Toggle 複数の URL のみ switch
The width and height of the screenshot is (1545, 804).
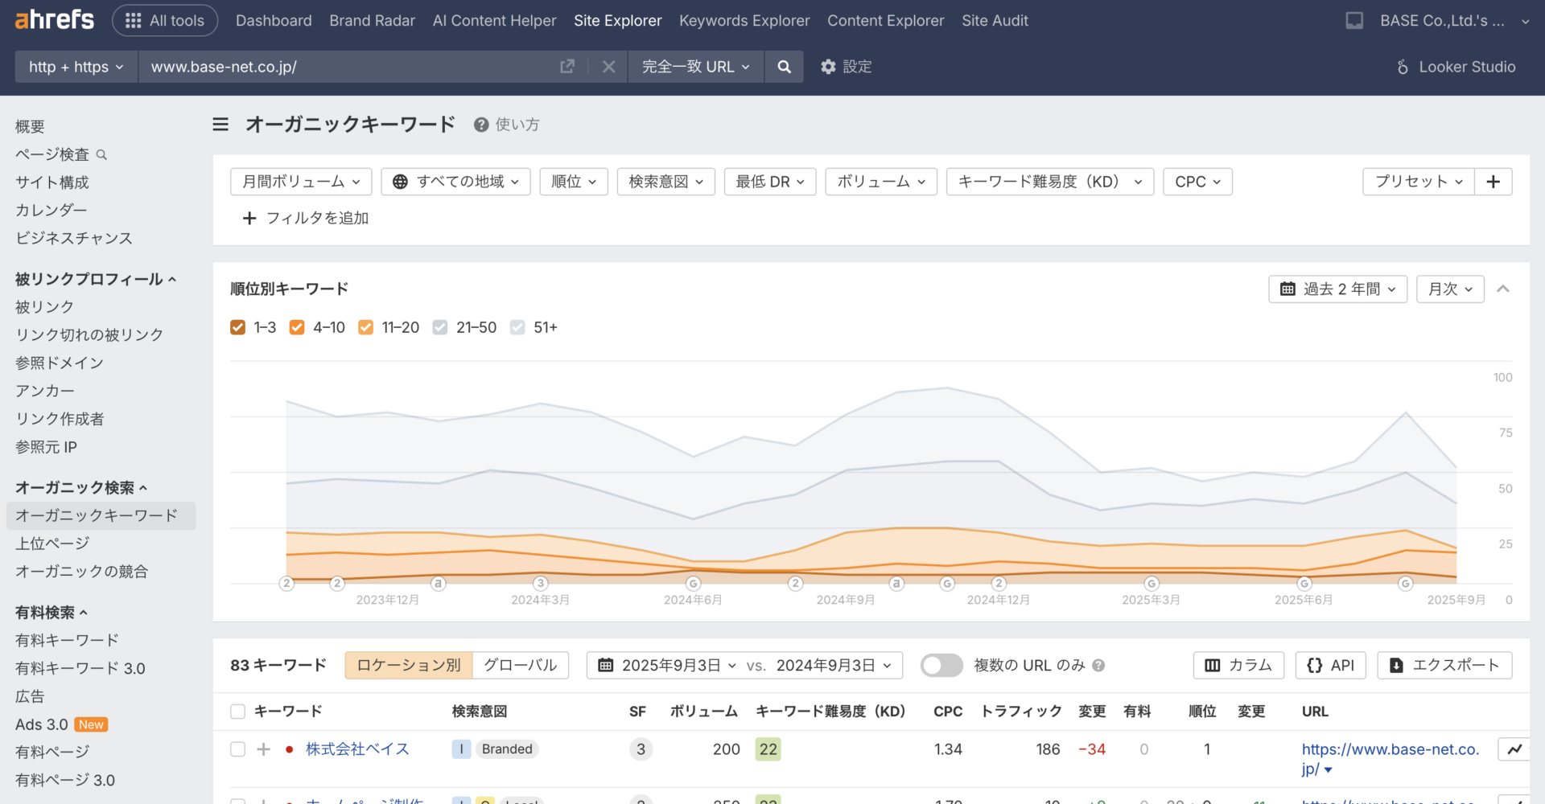[941, 665]
